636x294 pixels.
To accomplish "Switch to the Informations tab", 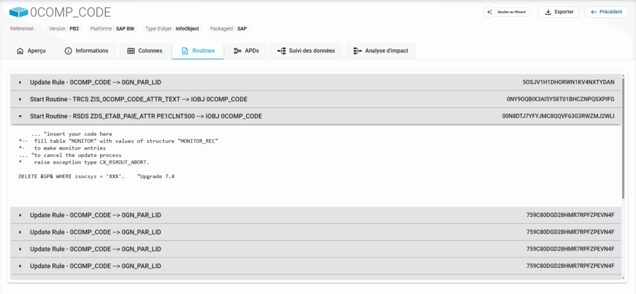I will point(86,51).
